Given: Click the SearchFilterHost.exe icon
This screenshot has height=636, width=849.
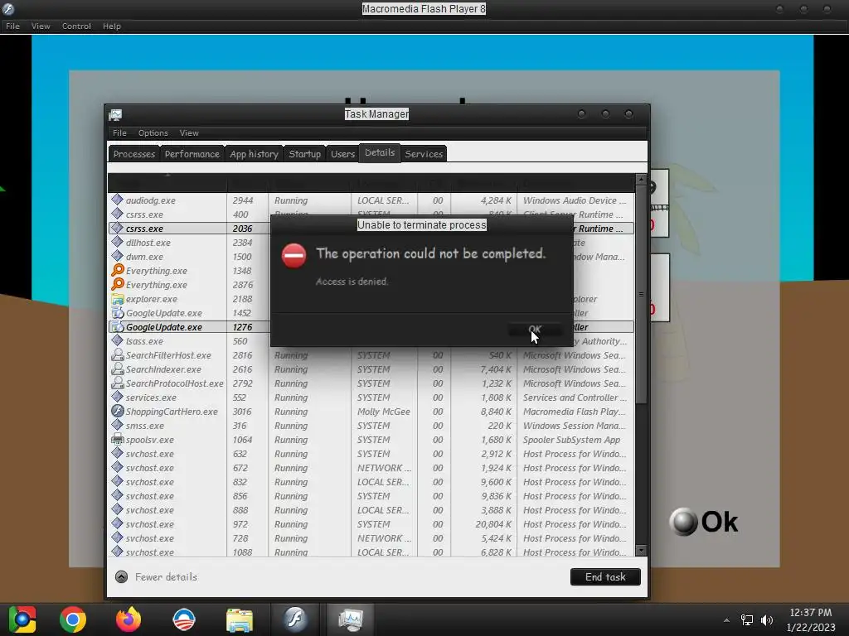Looking at the screenshot, I should pyautogui.click(x=117, y=354).
